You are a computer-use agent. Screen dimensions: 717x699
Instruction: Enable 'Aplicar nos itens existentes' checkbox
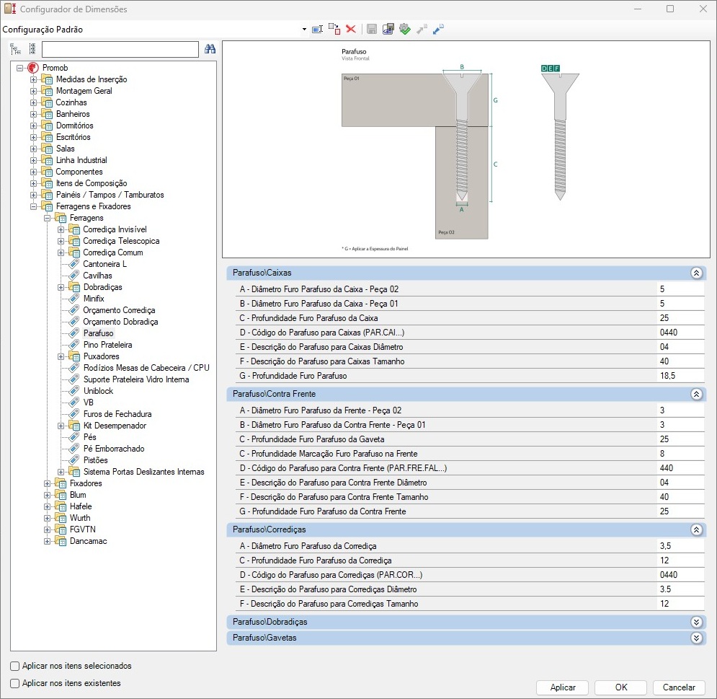coord(15,683)
